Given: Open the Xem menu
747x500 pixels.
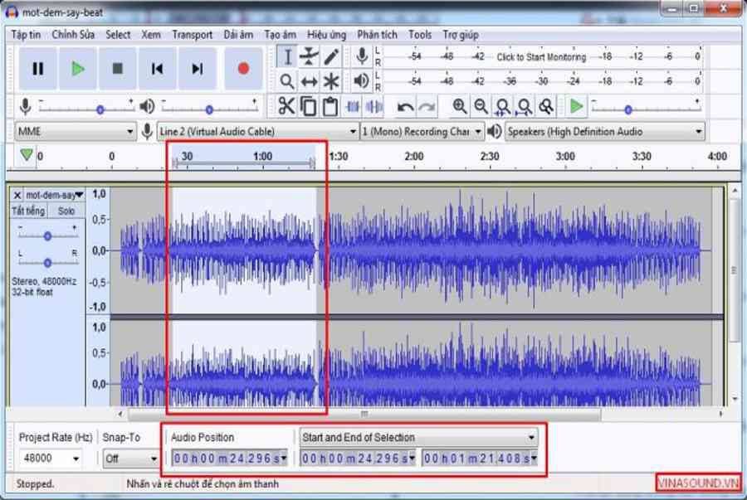Looking at the screenshot, I should pyautogui.click(x=150, y=35).
